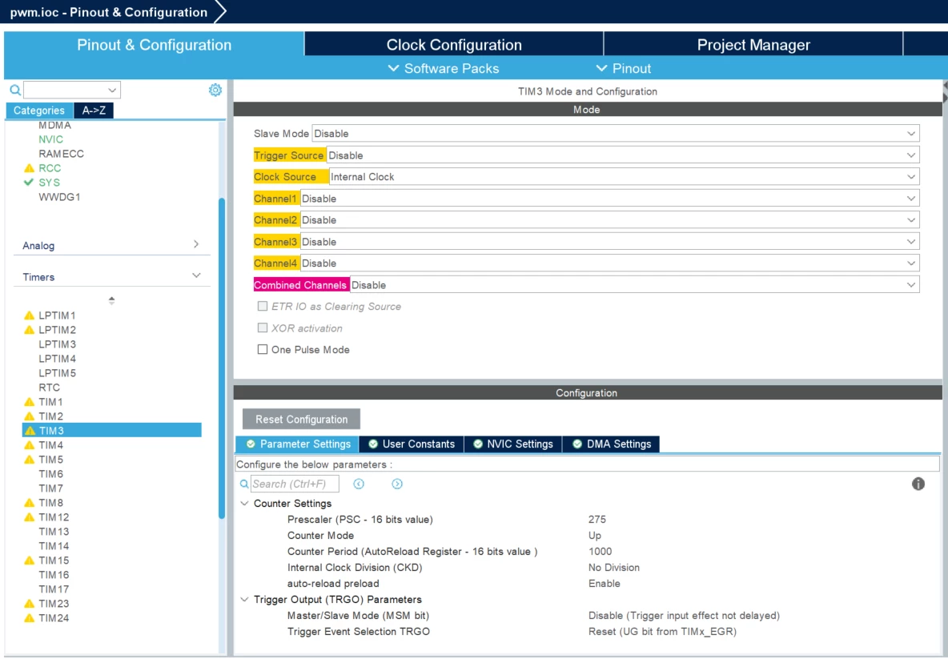This screenshot has height=659, width=948.
Task: Go to next search result arrow icon
Action: [x=396, y=484]
